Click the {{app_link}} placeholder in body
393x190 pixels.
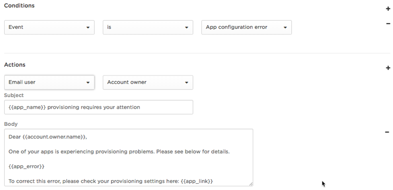(x=197, y=181)
